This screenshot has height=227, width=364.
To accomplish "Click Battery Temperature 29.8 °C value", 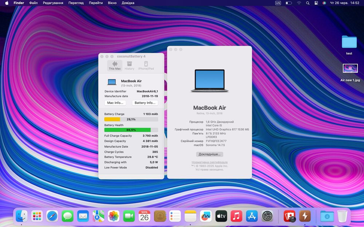I will [153, 157].
